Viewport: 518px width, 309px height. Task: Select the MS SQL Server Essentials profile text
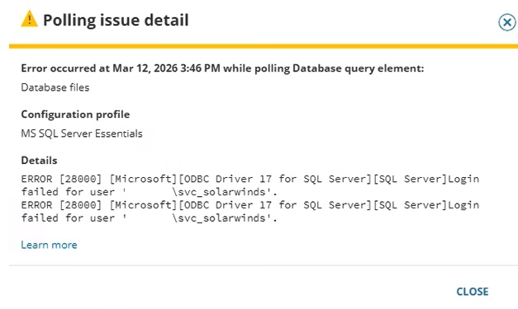[82, 133]
